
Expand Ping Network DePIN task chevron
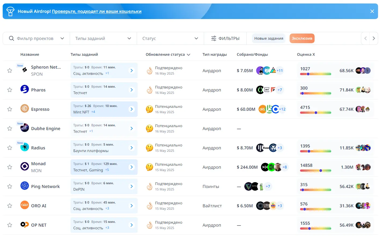132,186
